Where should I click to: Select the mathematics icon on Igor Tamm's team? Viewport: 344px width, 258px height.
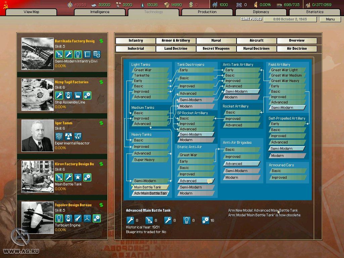[78, 136]
